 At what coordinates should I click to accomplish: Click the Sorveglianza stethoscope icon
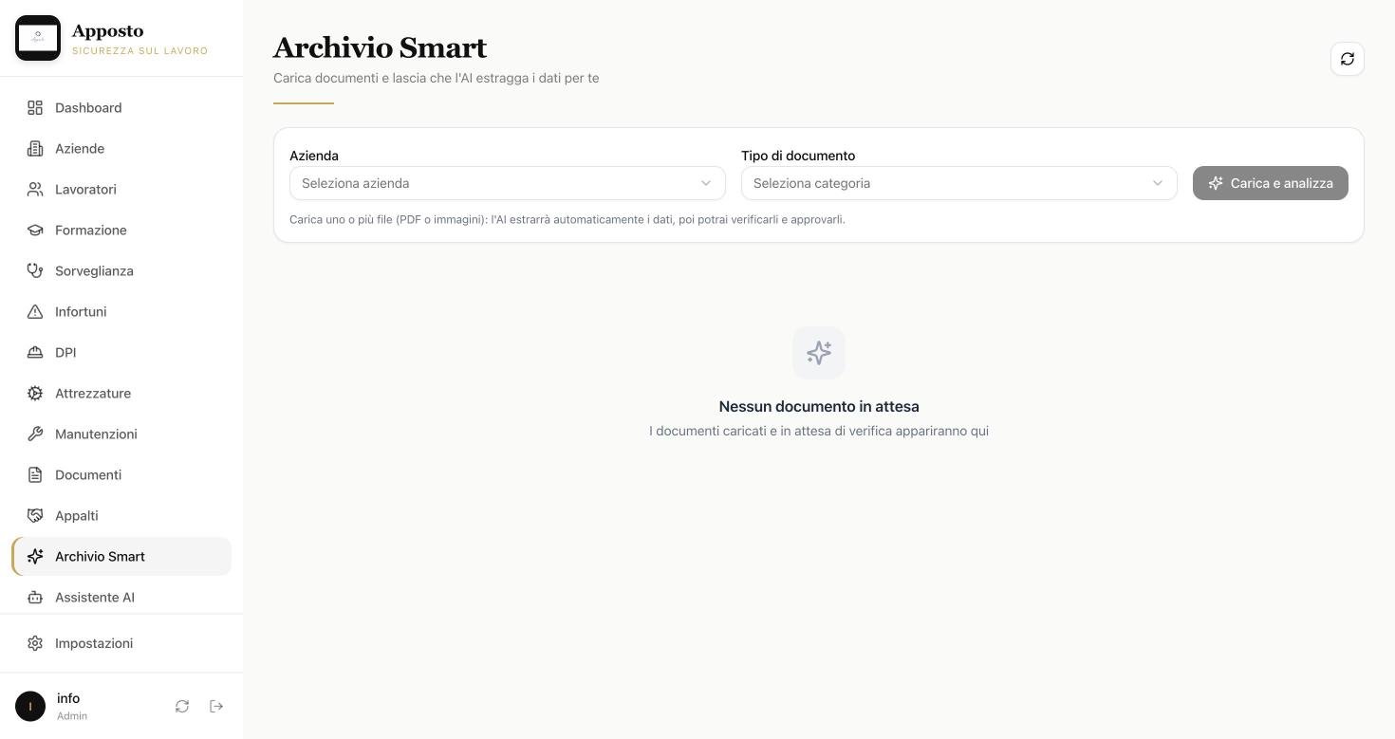[x=35, y=271]
